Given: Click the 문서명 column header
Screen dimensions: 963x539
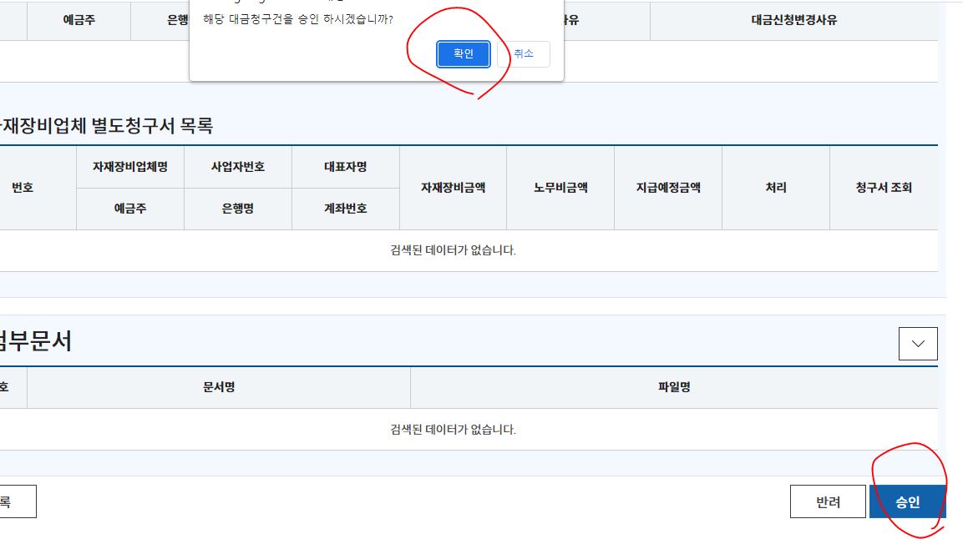Looking at the screenshot, I should click(219, 387).
